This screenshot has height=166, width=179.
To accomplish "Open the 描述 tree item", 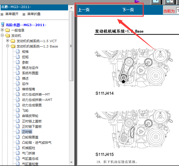I will [25, 78].
